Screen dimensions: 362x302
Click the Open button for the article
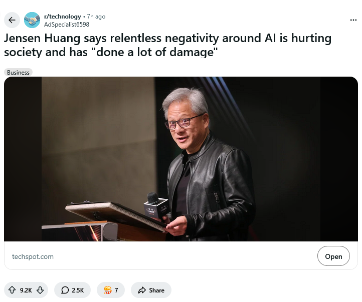333,256
